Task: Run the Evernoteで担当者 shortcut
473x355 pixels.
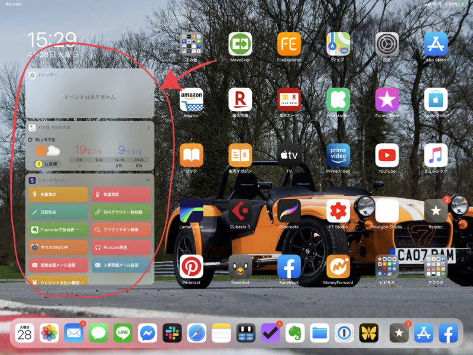Action: click(x=58, y=230)
